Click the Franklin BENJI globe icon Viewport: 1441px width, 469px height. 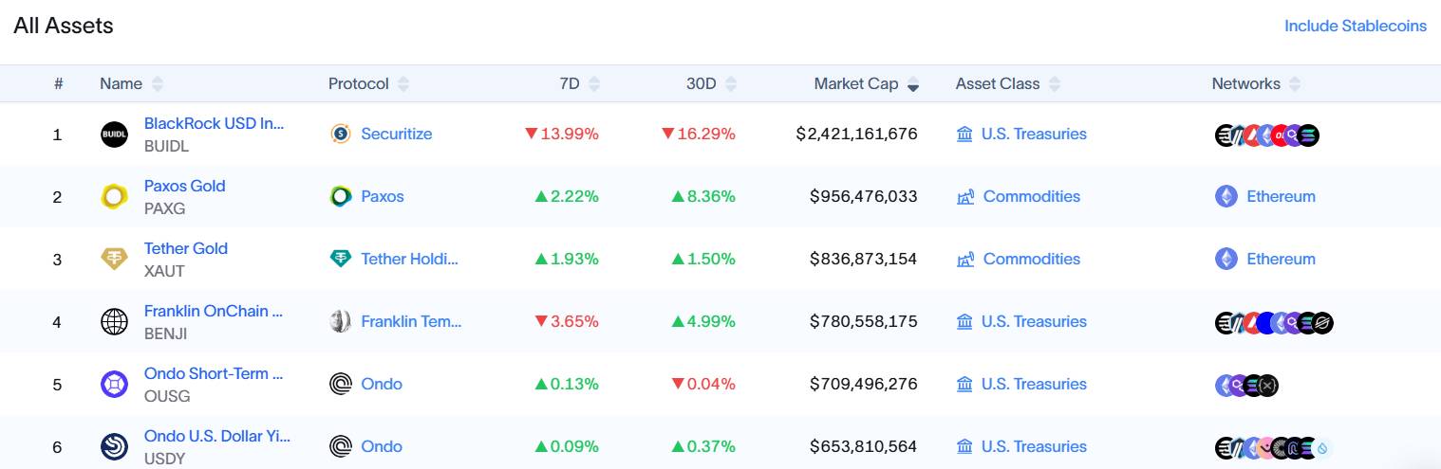tap(114, 322)
